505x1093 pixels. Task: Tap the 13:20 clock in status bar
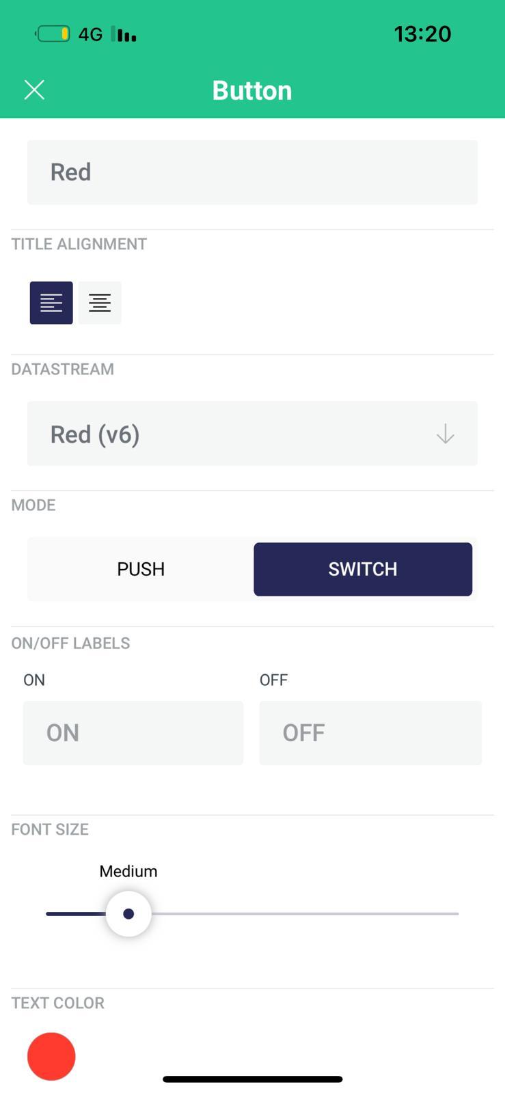coord(422,33)
